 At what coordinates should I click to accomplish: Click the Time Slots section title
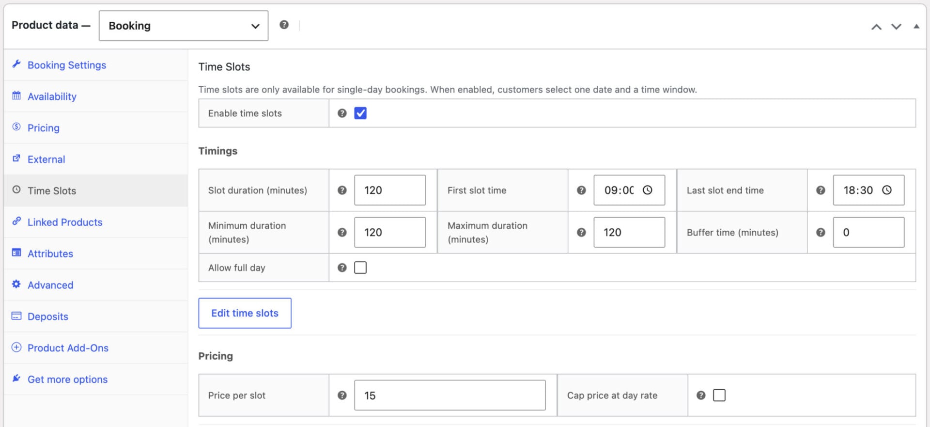(x=224, y=67)
